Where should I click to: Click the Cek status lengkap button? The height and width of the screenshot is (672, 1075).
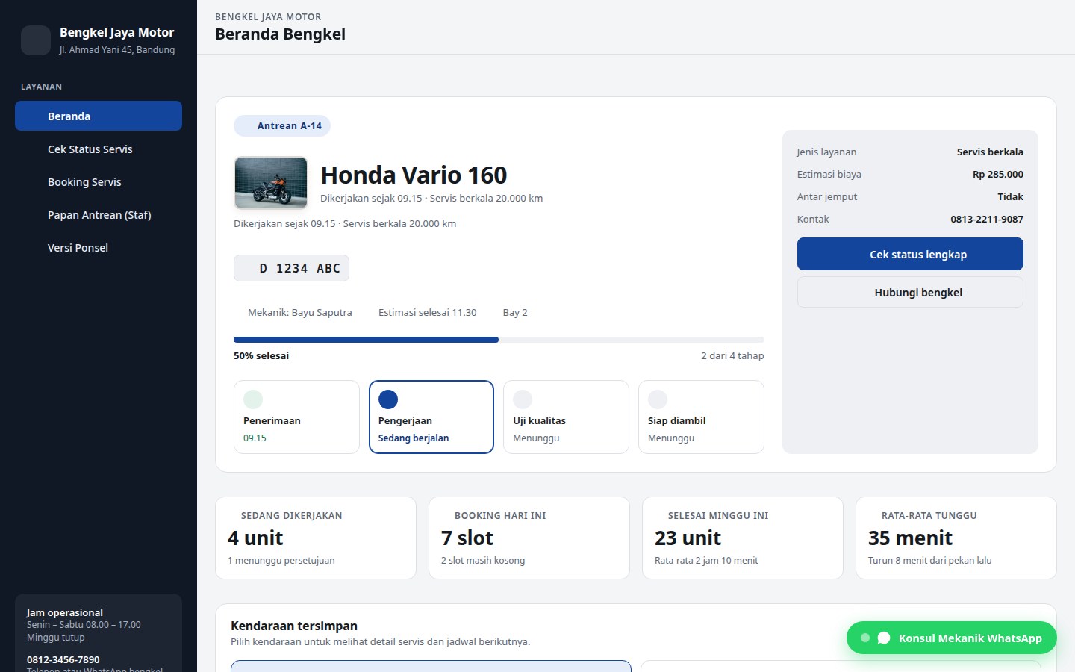point(910,254)
